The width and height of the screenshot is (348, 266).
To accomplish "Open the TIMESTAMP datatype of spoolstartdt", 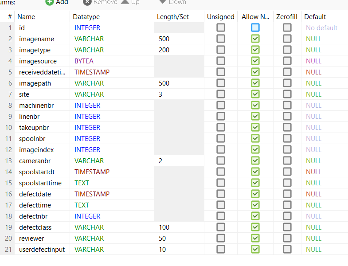I will click(x=92, y=172).
